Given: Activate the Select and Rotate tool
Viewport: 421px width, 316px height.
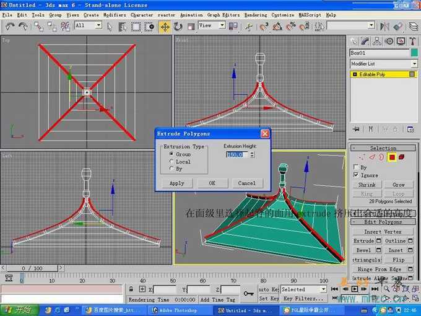Looking at the screenshot, I should pos(178,26).
